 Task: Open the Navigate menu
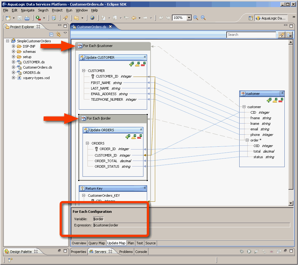pos(28,10)
